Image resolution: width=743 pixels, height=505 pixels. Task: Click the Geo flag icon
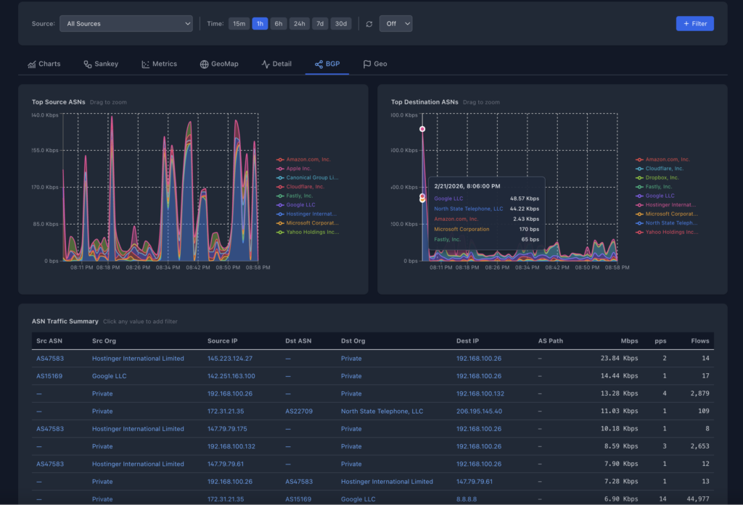[x=367, y=64]
